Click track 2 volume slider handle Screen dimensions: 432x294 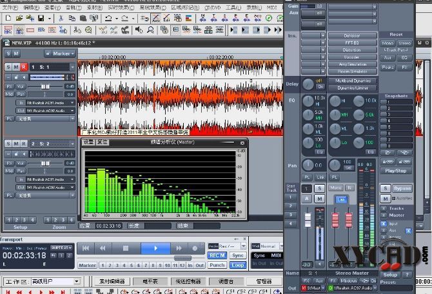(x=45, y=163)
